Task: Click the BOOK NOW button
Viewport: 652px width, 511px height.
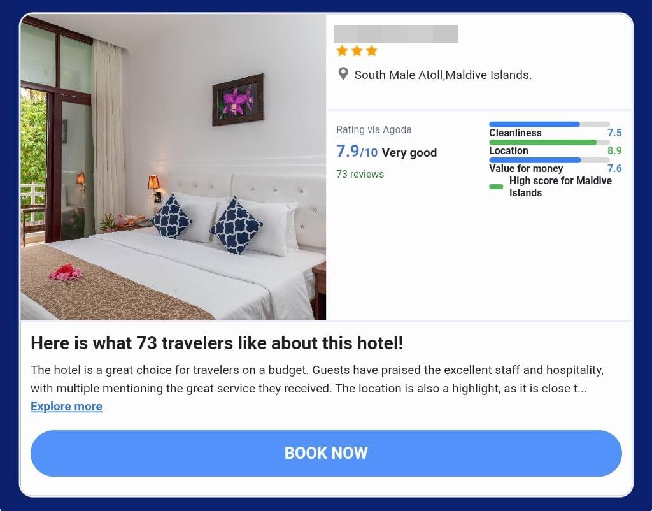Action: [326, 453]
